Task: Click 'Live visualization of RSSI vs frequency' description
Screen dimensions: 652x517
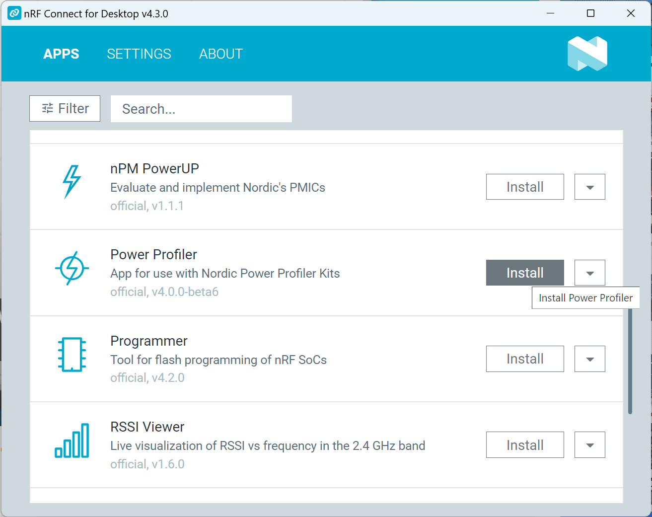Action: tap(268, 446)
